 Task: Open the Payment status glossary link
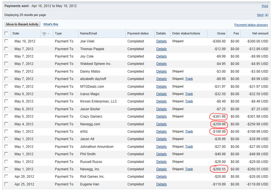[251, 25]
